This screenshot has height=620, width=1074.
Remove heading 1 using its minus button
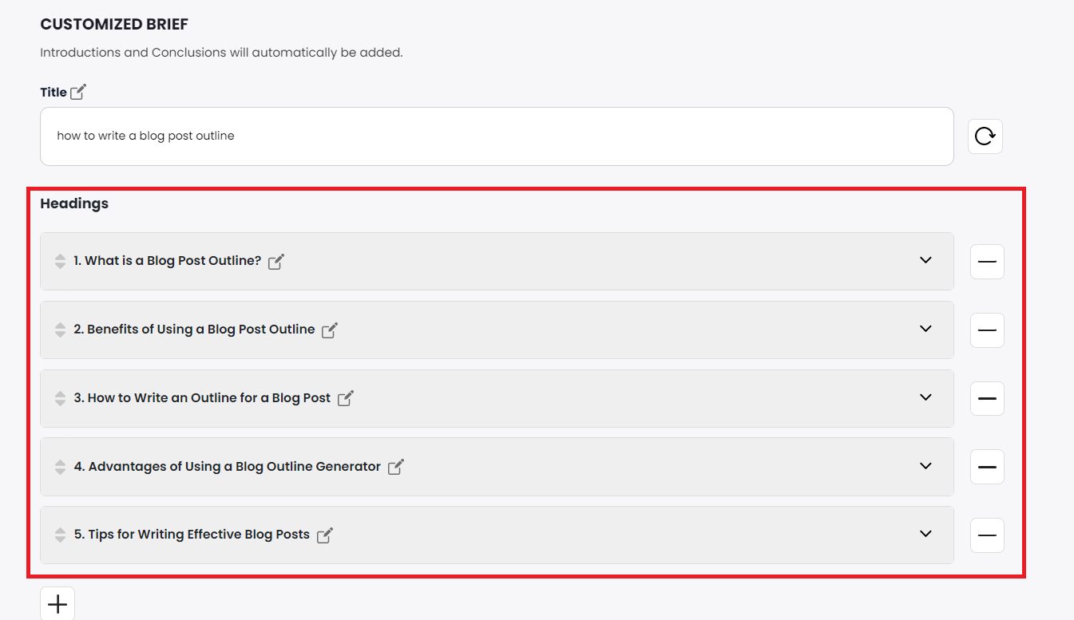click(987, 262)
